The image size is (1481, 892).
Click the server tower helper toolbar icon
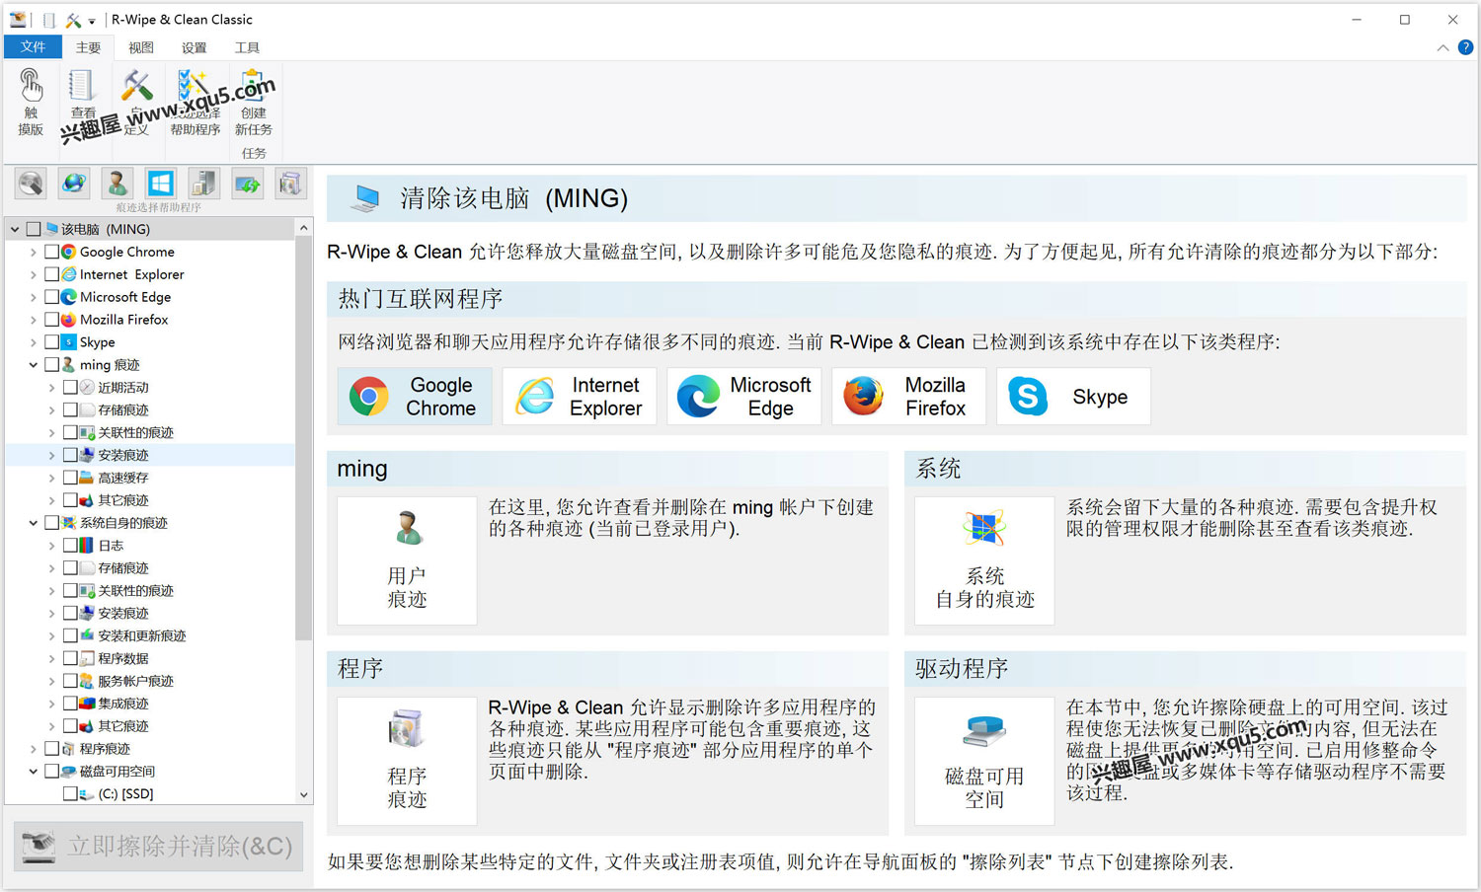(203, 184)
